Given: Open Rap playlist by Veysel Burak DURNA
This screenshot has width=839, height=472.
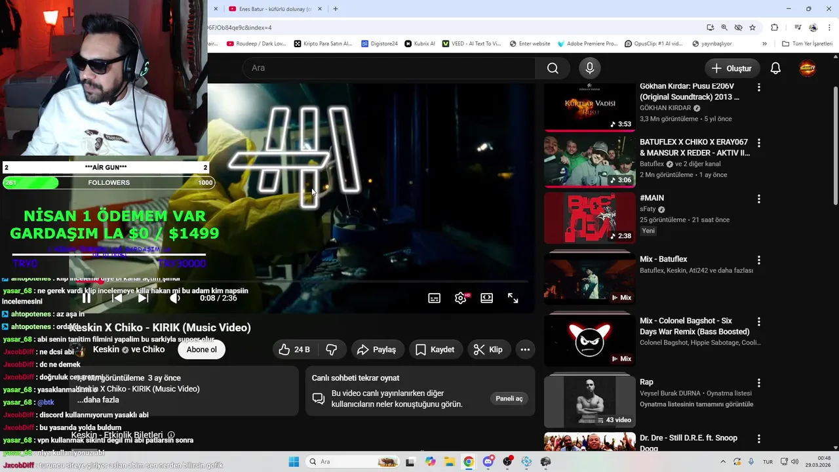Looking at the screenshot, I should [589, 401].
